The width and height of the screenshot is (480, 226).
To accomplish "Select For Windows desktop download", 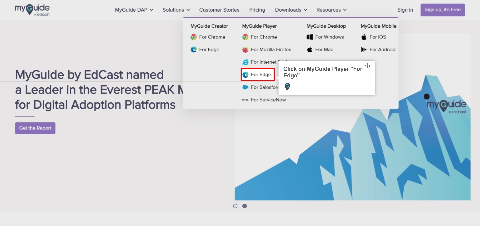I will pyautogui.click(x=325, y=37).
